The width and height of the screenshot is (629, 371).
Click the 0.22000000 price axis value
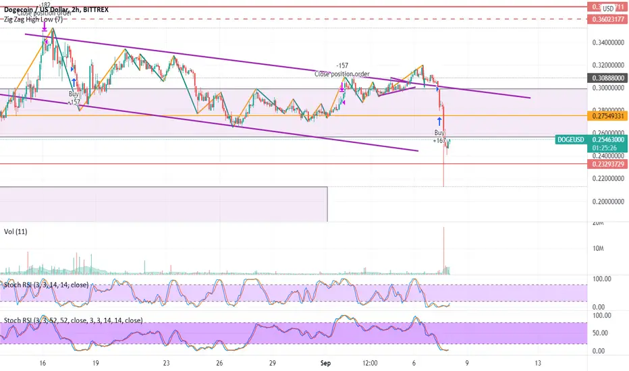coord(608,179)
